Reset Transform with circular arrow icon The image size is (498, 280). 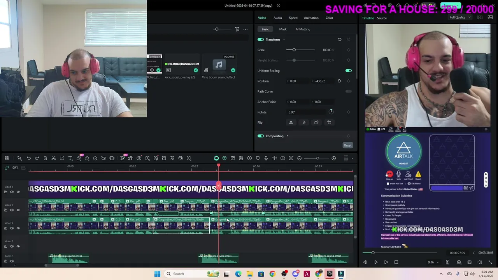[340, 39]
